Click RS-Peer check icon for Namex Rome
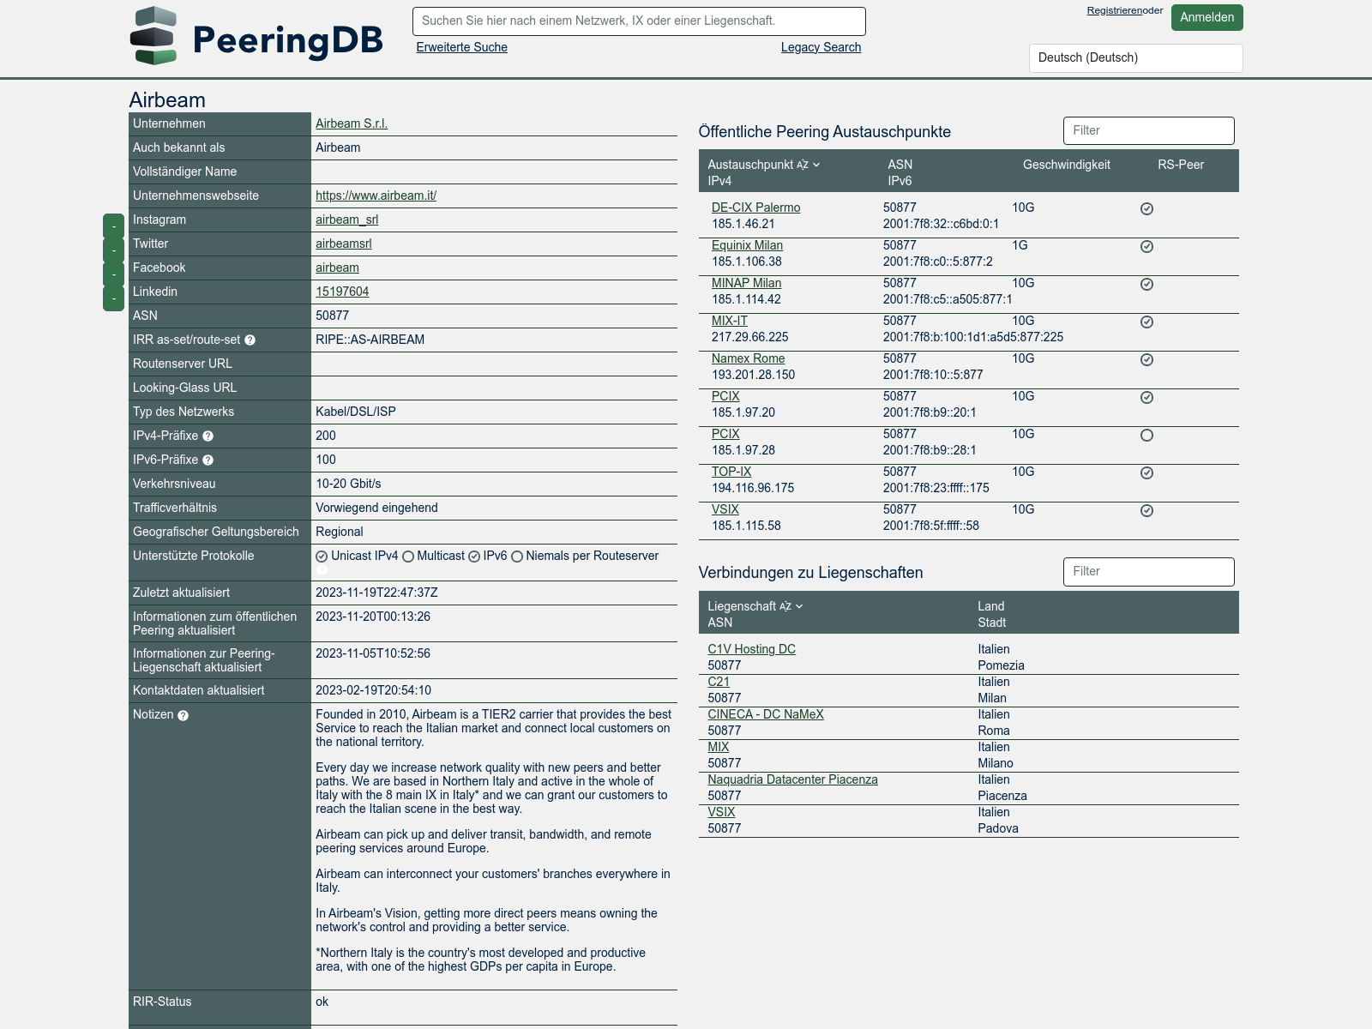 [x=1146, y=359]
